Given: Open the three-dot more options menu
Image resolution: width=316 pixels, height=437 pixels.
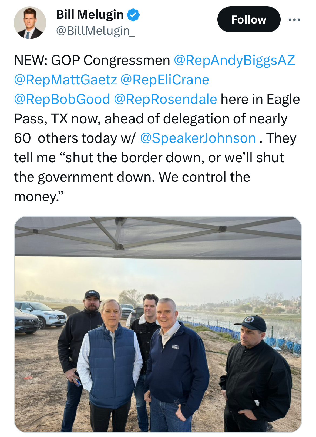Looking at the screenshot, I should 294,20.
